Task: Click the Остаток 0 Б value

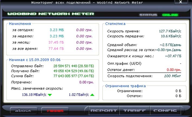Action: point(178,96)
